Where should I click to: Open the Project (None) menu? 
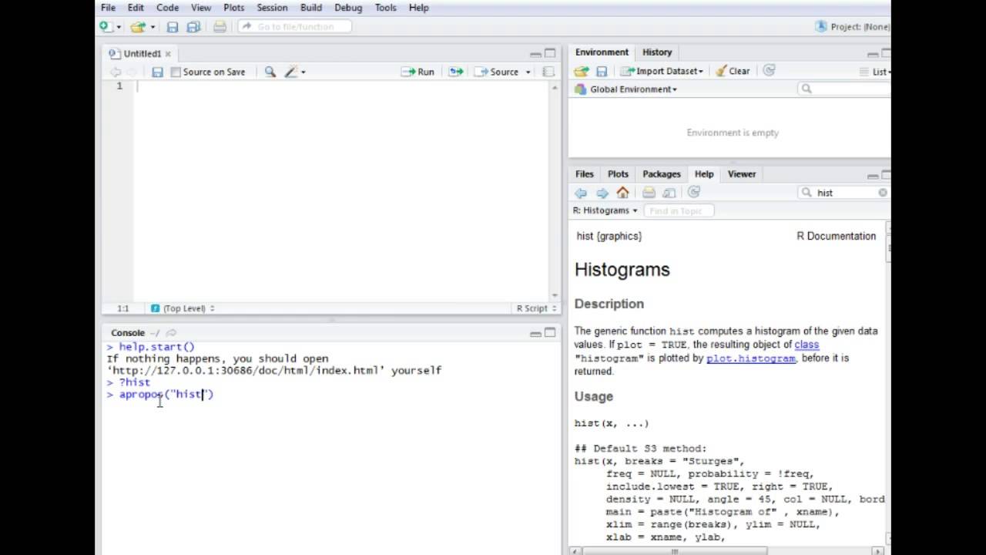pyautogui.click(x=854, y=26)
